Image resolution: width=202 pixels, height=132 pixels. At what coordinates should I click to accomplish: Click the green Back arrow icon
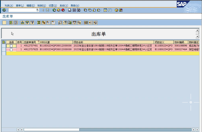click(x=54, y=10)
